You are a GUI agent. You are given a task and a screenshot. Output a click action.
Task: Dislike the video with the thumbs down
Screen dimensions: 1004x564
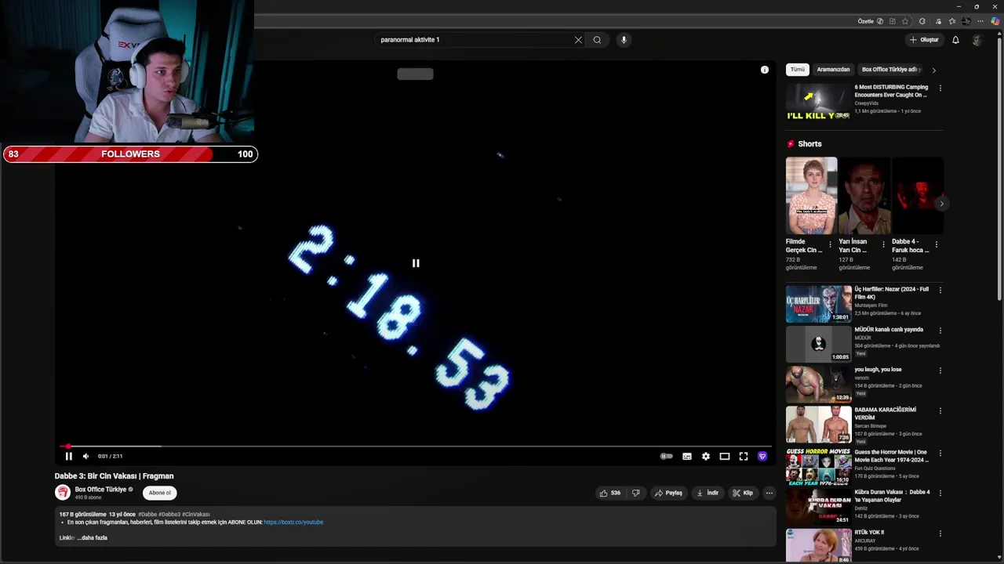(x=636, y=493)
